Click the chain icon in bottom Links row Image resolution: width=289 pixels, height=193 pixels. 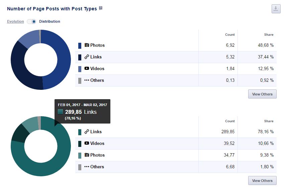point(87,132)
